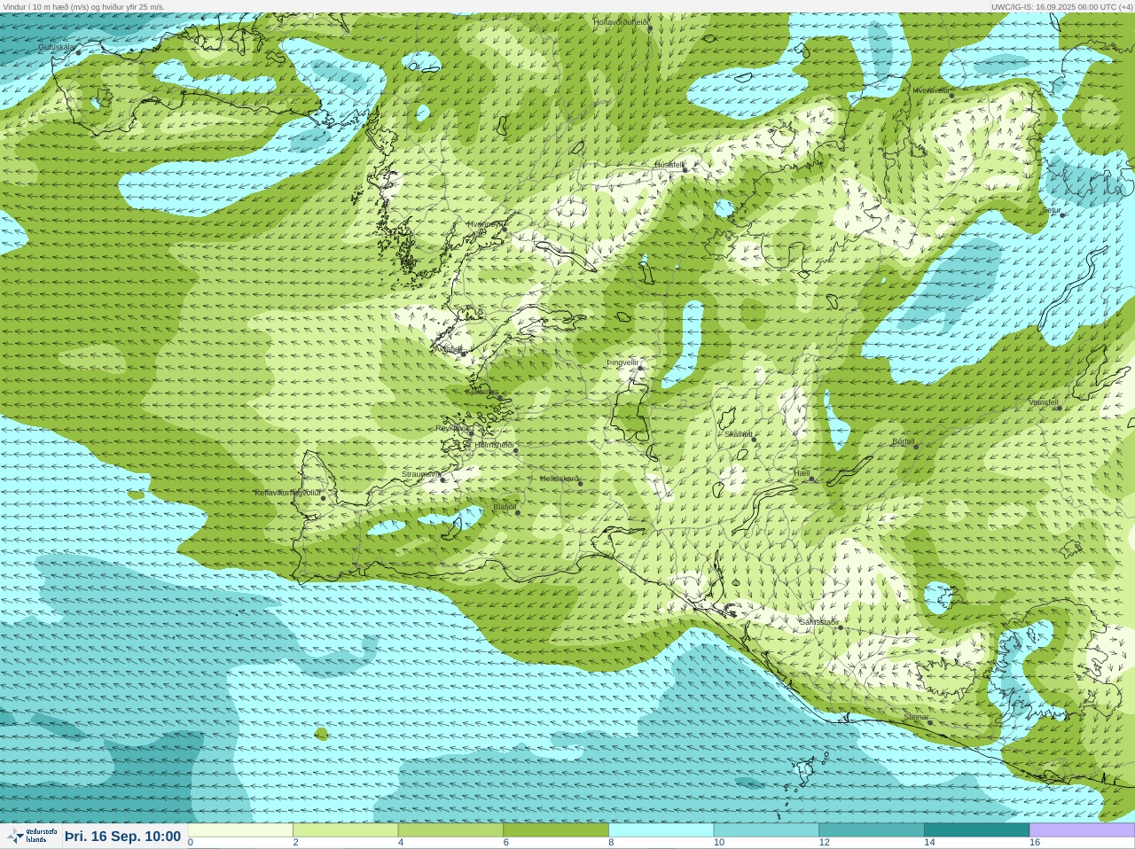Click the Steinar station label
The width and height of the screenshot is (1135, 849).
[916, 717]
